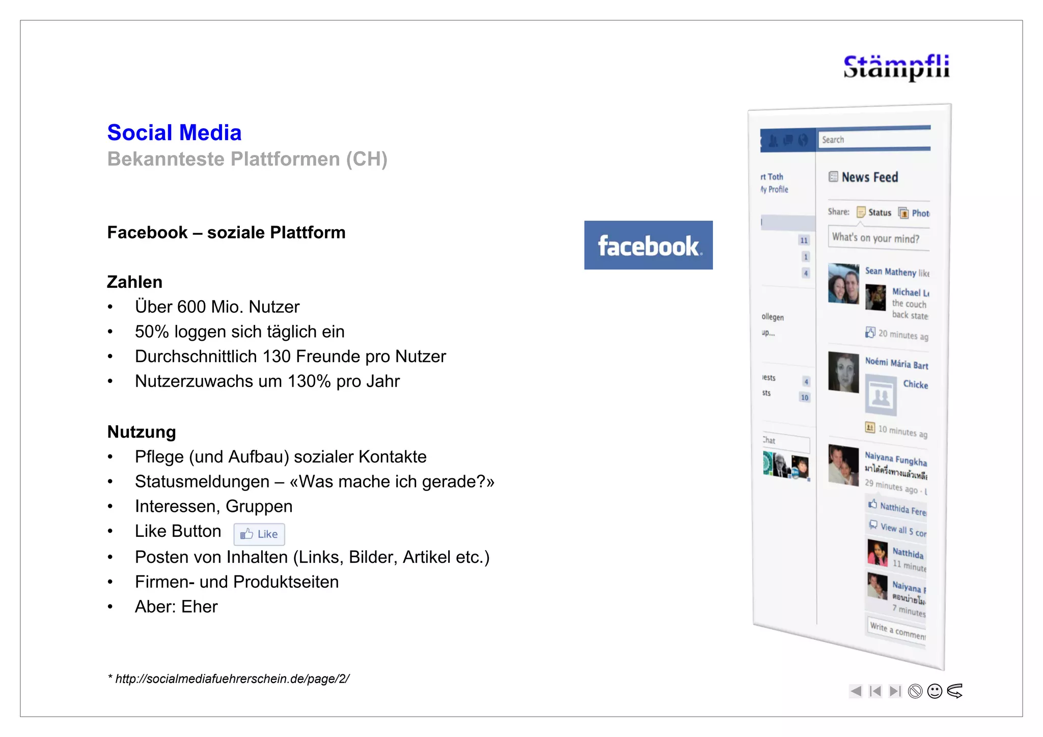Click the 'Facebook – soziale Plattform' heading

[226, 232]
